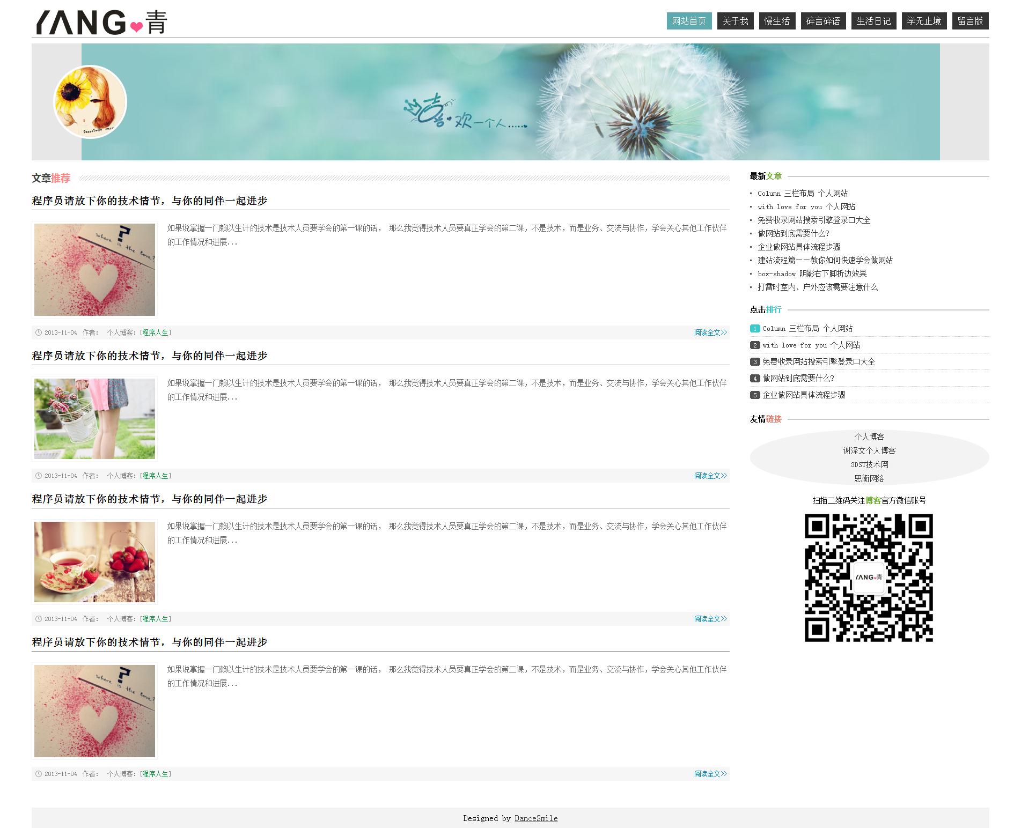Select 留言版 in the top navigation
The height and width of the screenshot is (828, 1021).
[970, 21]
